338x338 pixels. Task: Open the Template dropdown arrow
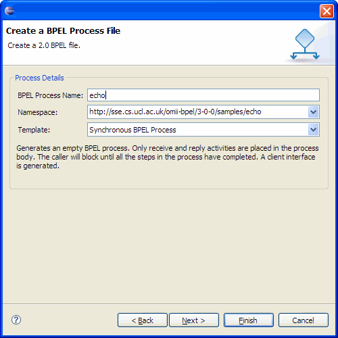(x=313, y=130)
